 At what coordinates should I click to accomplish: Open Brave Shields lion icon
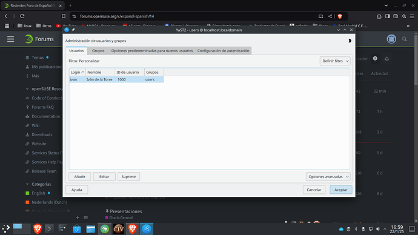coord(340,16)
